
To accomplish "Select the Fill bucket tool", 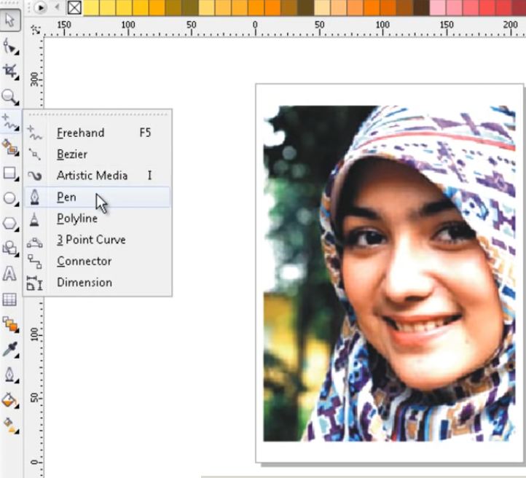I will 10,400.
